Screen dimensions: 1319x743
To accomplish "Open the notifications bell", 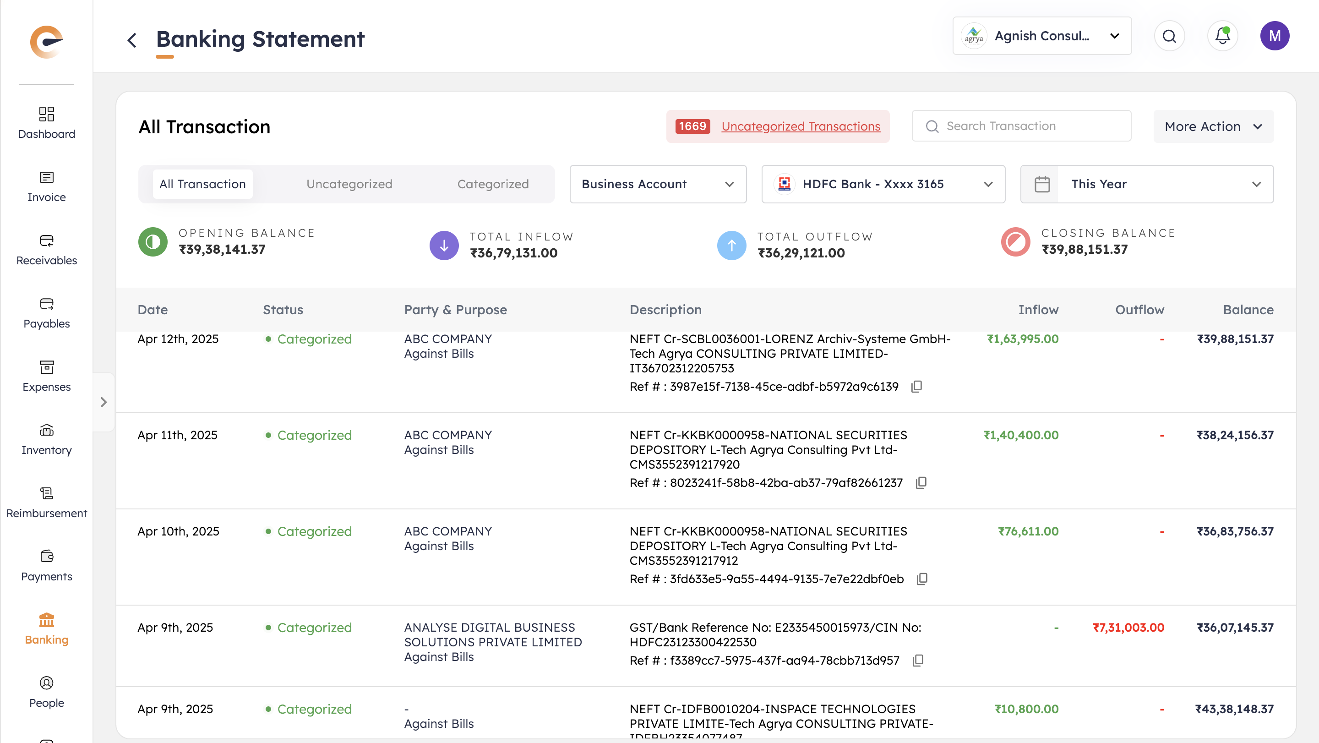I will tap(1222, 36).
